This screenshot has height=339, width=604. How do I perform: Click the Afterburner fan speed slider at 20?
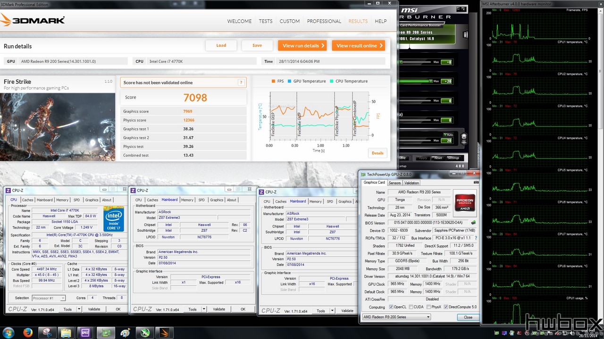[x=415, y=140]
